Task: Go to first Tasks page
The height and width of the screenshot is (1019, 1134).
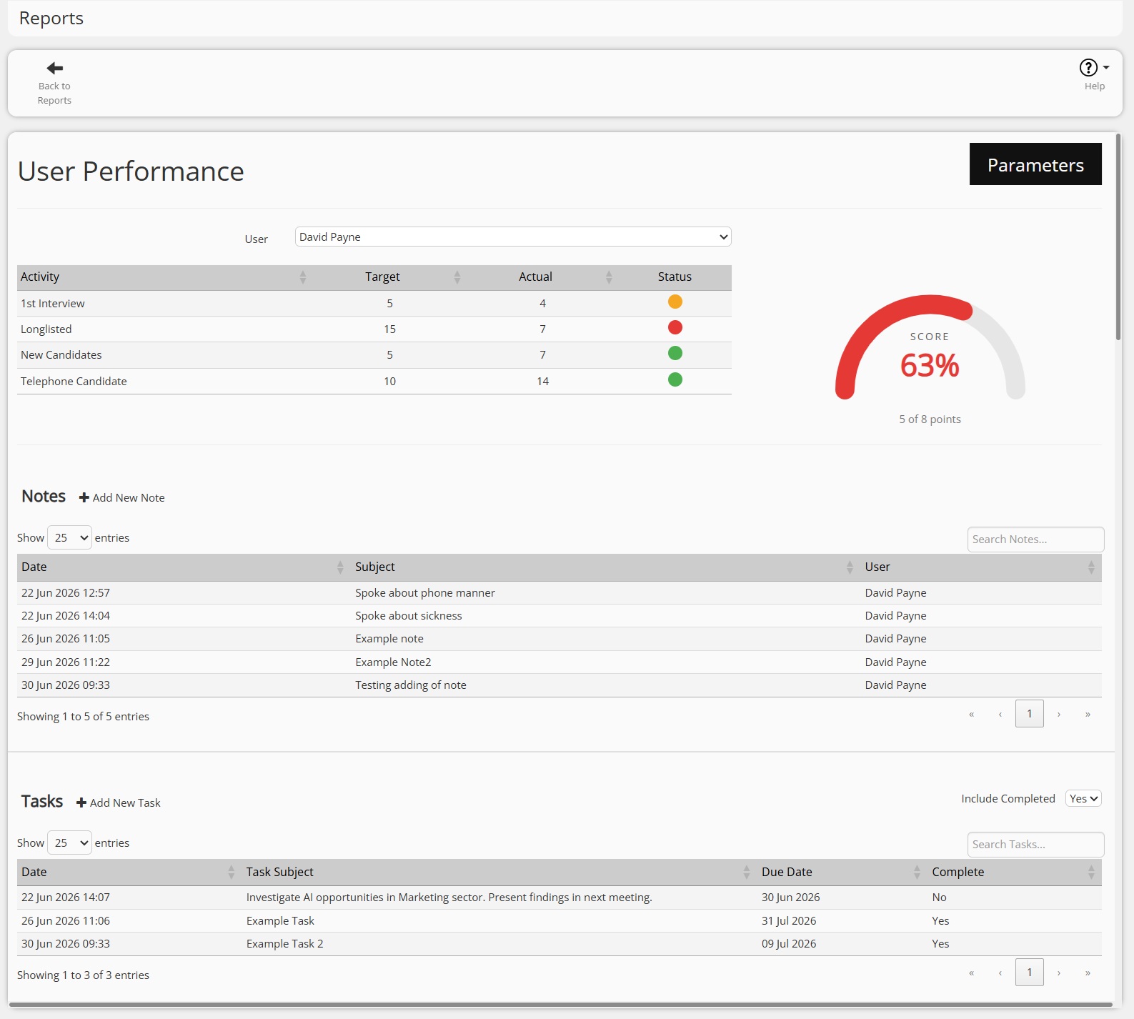Action: [971, 973]
